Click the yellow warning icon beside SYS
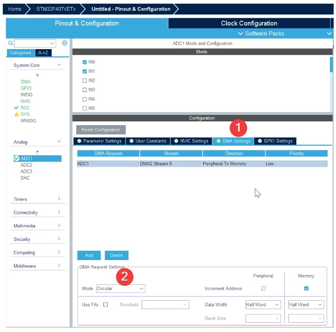 16,114
